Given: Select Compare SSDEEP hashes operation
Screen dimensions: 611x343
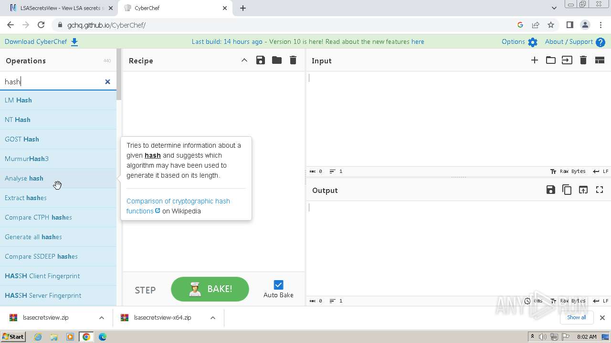Looking at the screenshot, I should [x=58, y=256].
